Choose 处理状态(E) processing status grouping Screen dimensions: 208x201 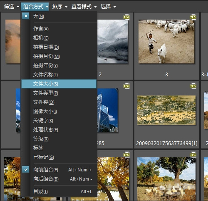pos(59,130)
